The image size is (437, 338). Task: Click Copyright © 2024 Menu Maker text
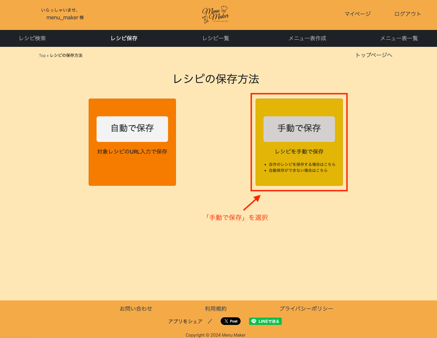216,335
